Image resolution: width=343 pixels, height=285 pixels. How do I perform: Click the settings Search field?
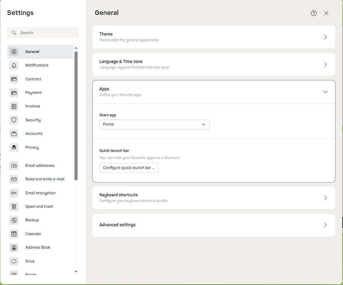click(x=43, y=33)
